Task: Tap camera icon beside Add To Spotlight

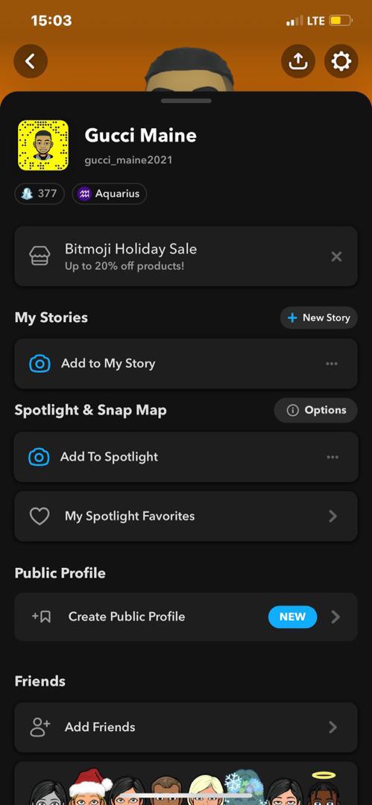Action: [39, 457]
